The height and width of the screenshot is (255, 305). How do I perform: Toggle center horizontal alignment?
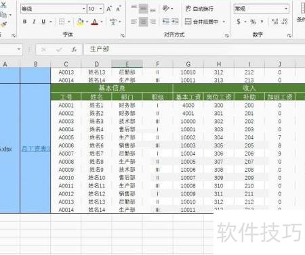143,22
